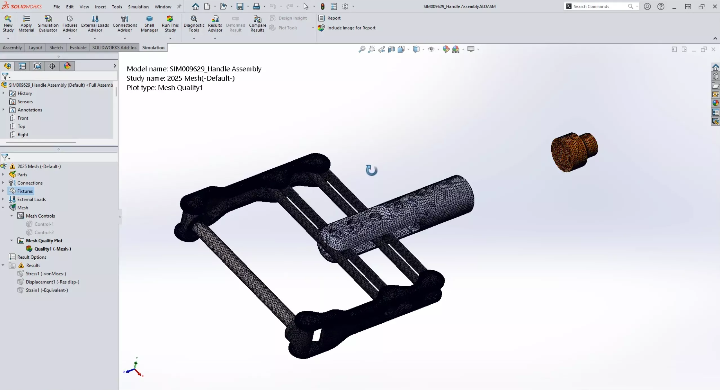This screenshot has height=390, width=720.
Task: Launch the Simulation Evaluator
Action: click(x=48, y=24)
